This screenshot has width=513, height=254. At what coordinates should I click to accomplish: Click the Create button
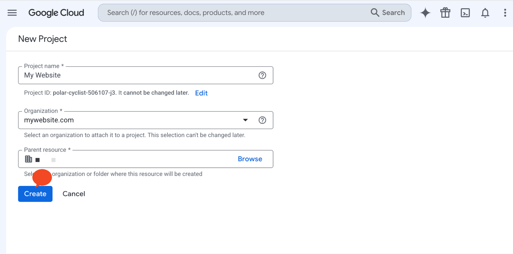point(35,194)
